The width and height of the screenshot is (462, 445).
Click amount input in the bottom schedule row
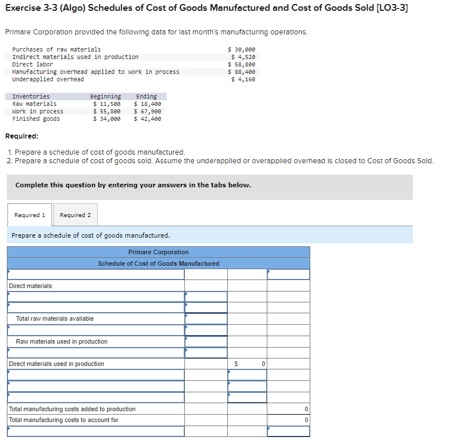click(289, 431)
